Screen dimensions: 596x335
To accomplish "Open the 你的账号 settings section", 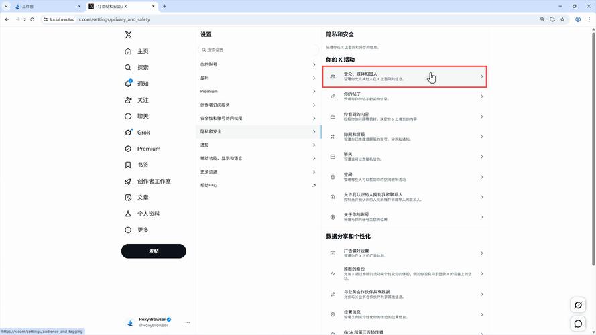I will (259, 64).
